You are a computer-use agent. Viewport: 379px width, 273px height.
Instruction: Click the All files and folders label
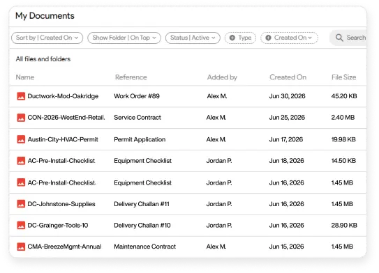pyautogui.click(x=43, y=58)
